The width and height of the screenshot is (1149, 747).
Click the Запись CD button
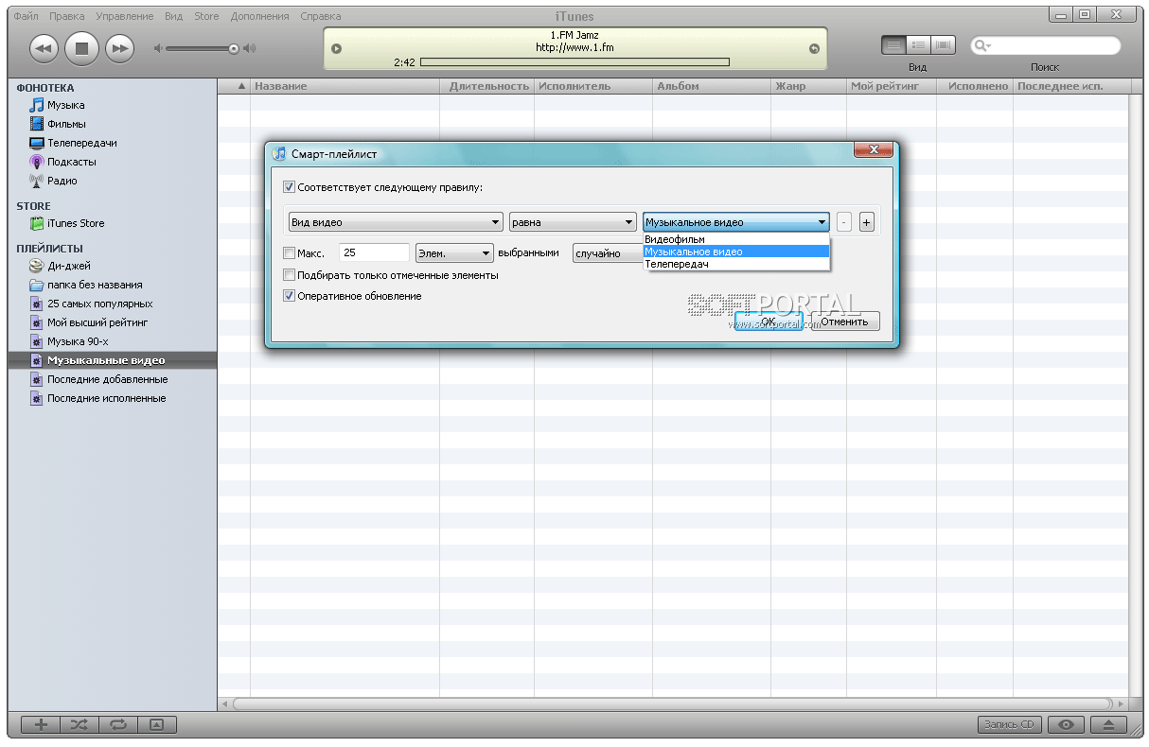(x=1009, y=724)
